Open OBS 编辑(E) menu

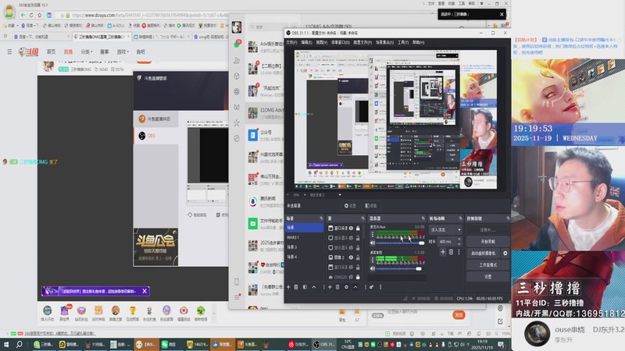coord(306,42)
